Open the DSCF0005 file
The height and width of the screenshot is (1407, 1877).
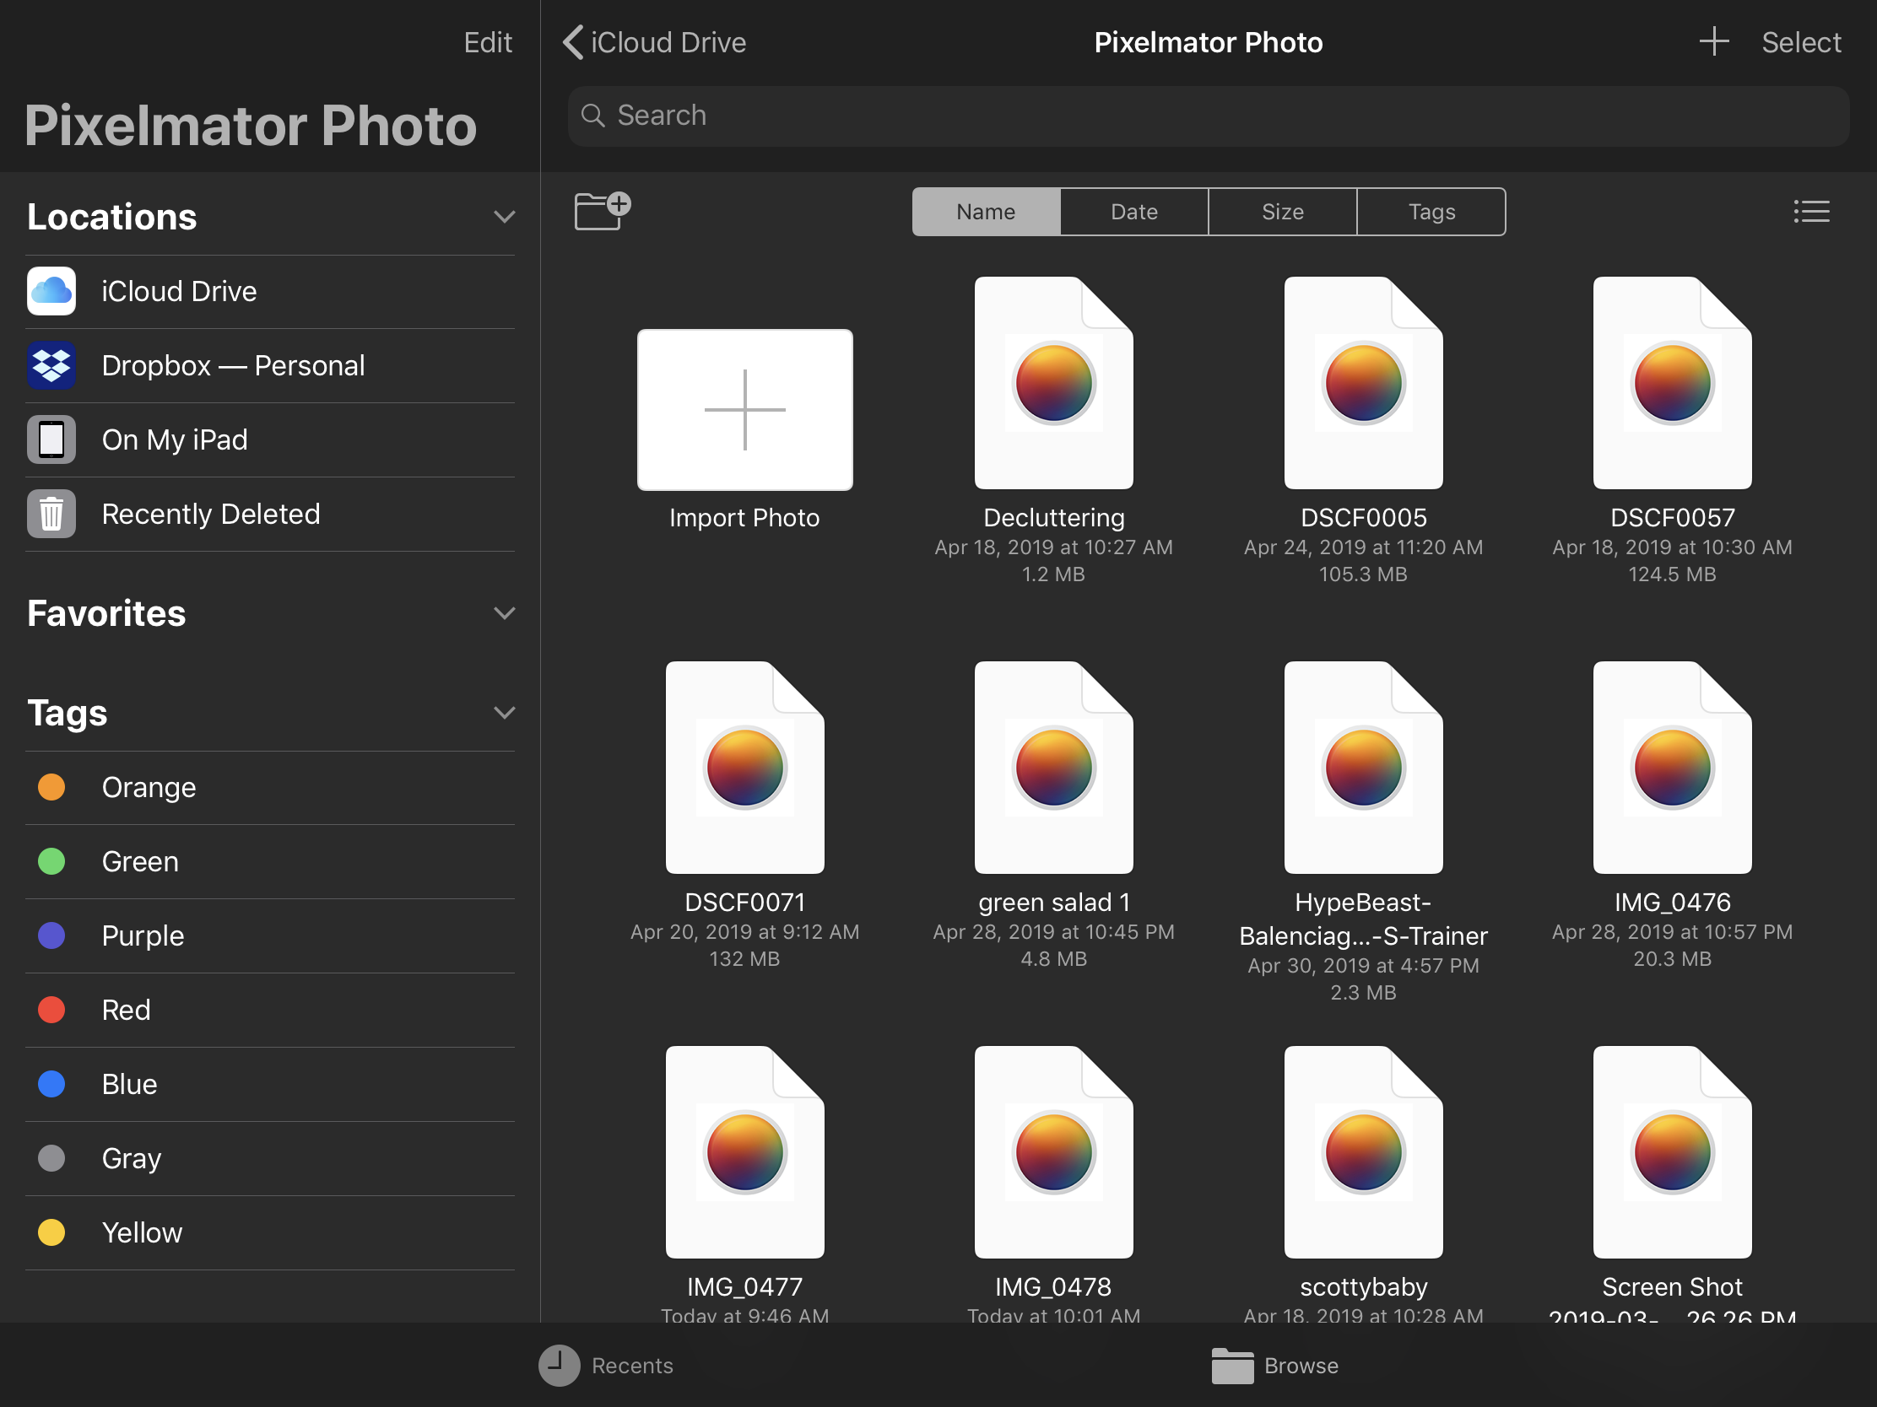[1363, 382]
